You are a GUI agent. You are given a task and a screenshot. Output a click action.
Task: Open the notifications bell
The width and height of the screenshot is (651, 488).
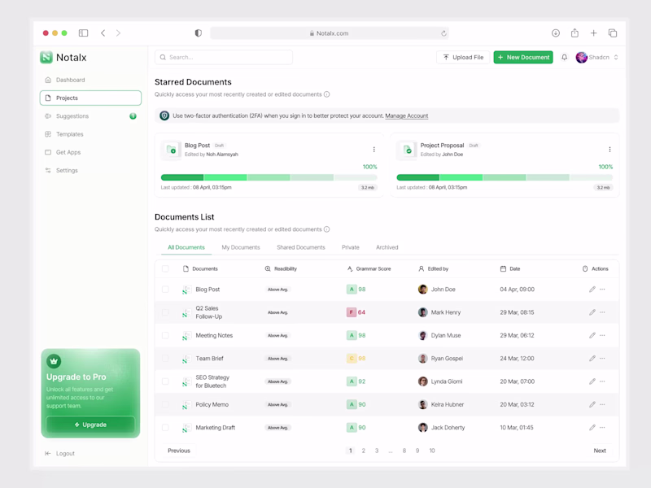point(564,57)
